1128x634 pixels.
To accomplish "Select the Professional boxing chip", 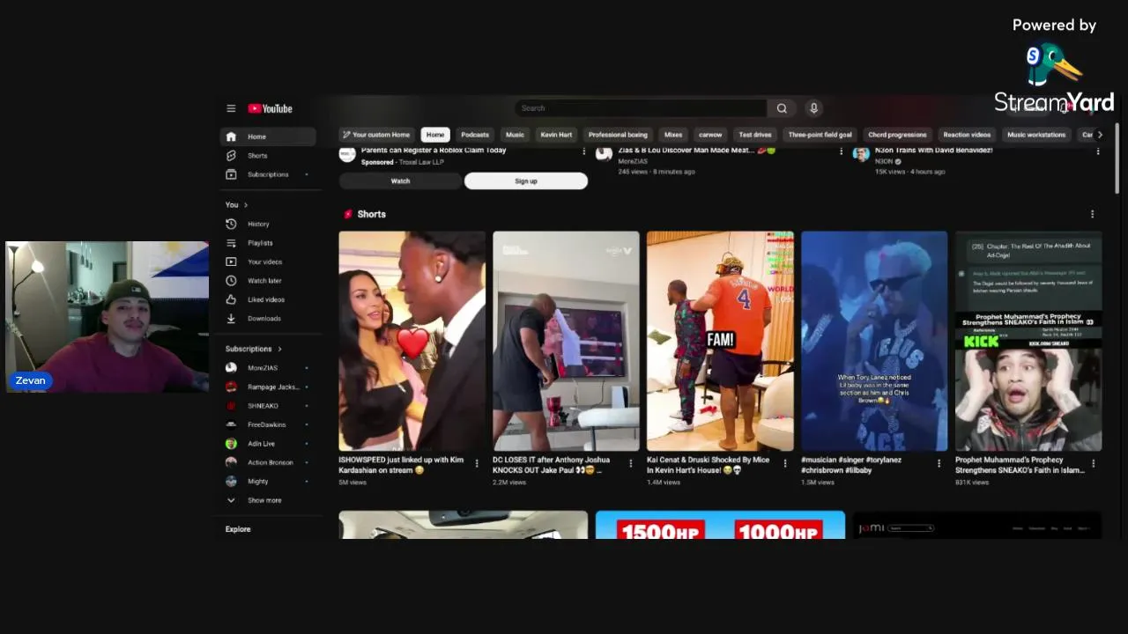I will (618, 135).
